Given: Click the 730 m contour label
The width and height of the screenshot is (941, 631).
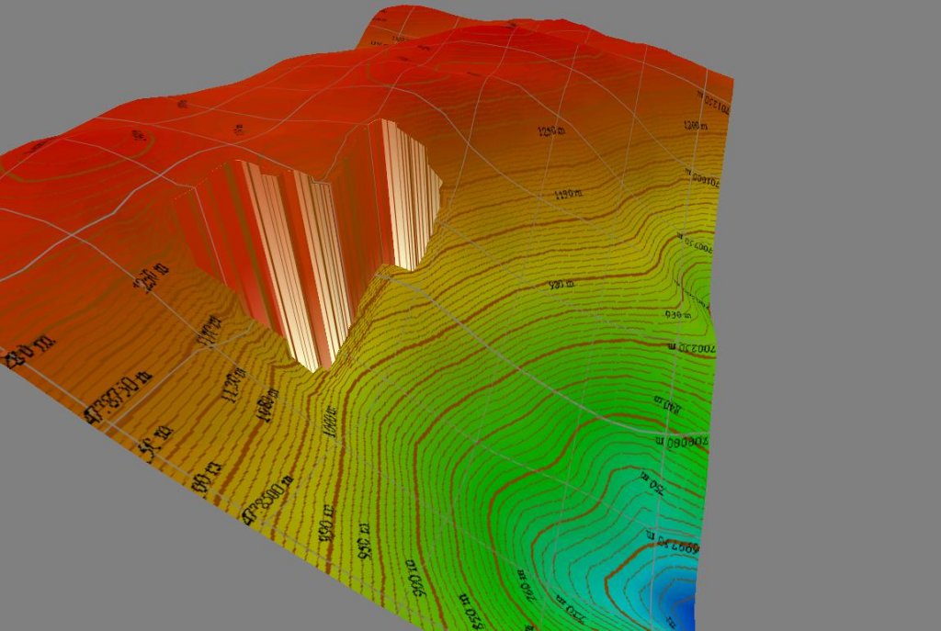Looking at the screenshot, I should point(570,608).
